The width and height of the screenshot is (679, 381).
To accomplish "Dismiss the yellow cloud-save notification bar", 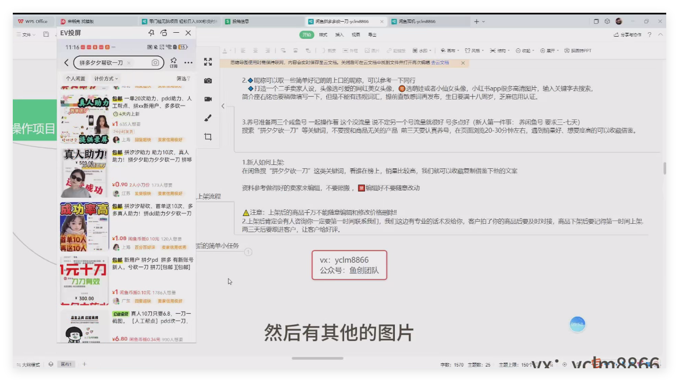I will pyautogui.click(x=463, y=63).
